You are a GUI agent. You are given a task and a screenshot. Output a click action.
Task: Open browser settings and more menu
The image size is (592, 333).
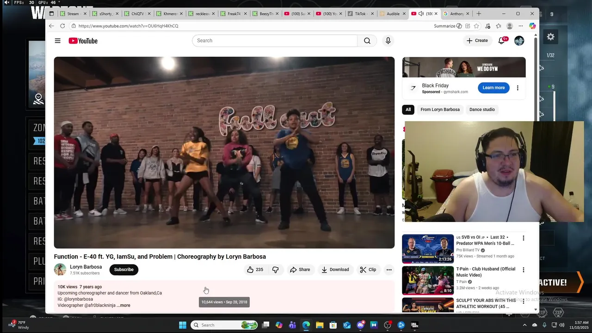click(x=521, y=26)
